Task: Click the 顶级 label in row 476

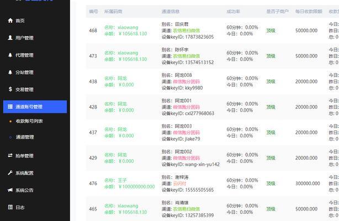Action: [271, 183]
